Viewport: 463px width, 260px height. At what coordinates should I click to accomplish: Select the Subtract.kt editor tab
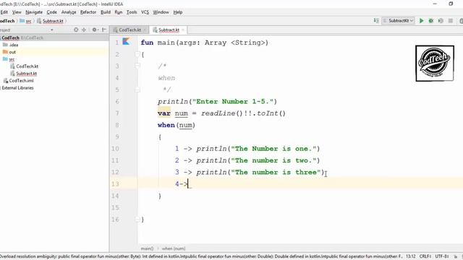(x=169, y=30)
